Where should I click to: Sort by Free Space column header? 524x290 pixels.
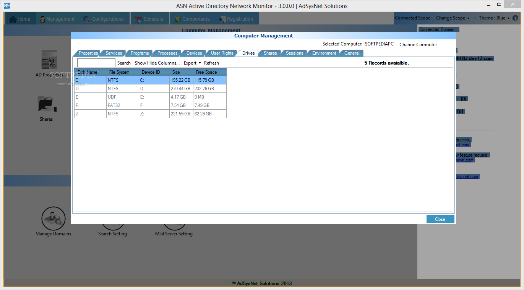210,72
